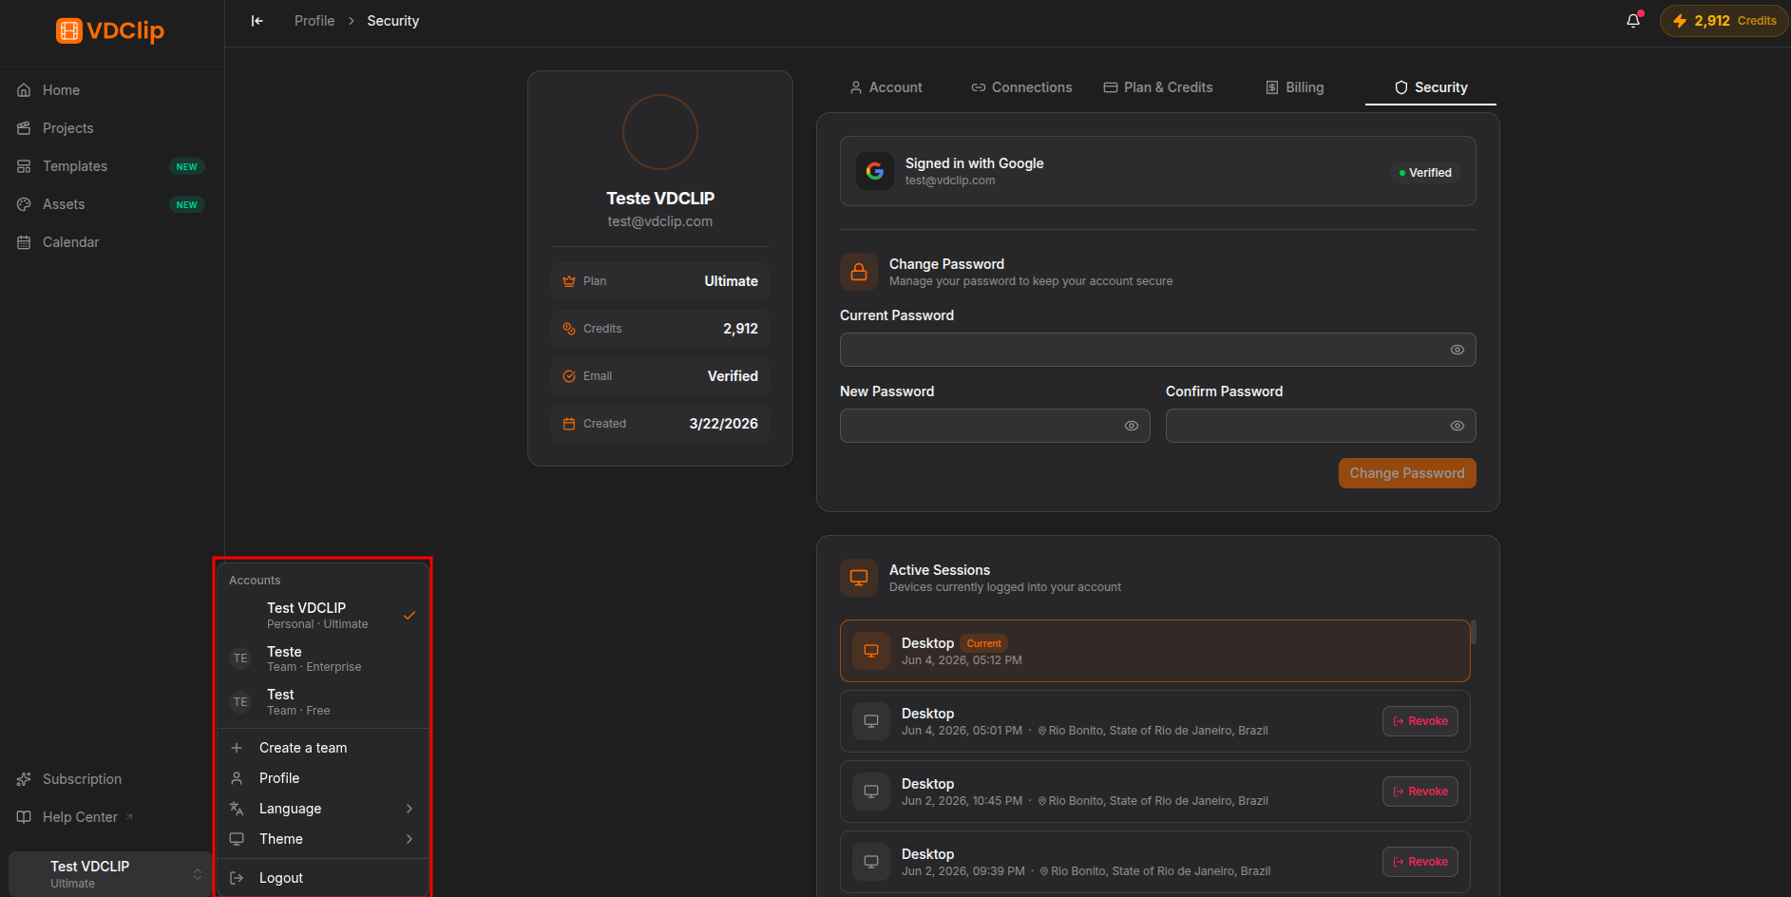Click the Change Password button

(x=1407, y=473)
